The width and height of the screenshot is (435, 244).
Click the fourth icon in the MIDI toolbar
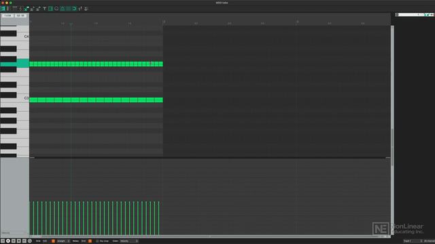coord(20,9)
